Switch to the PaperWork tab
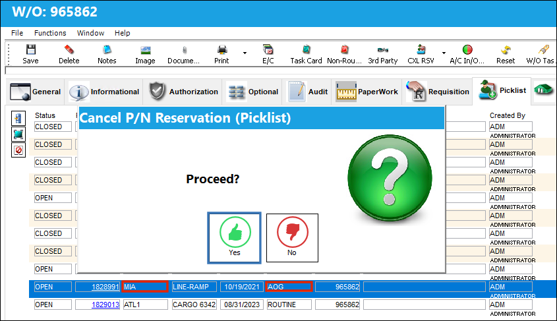 click(x=367, y=92)
